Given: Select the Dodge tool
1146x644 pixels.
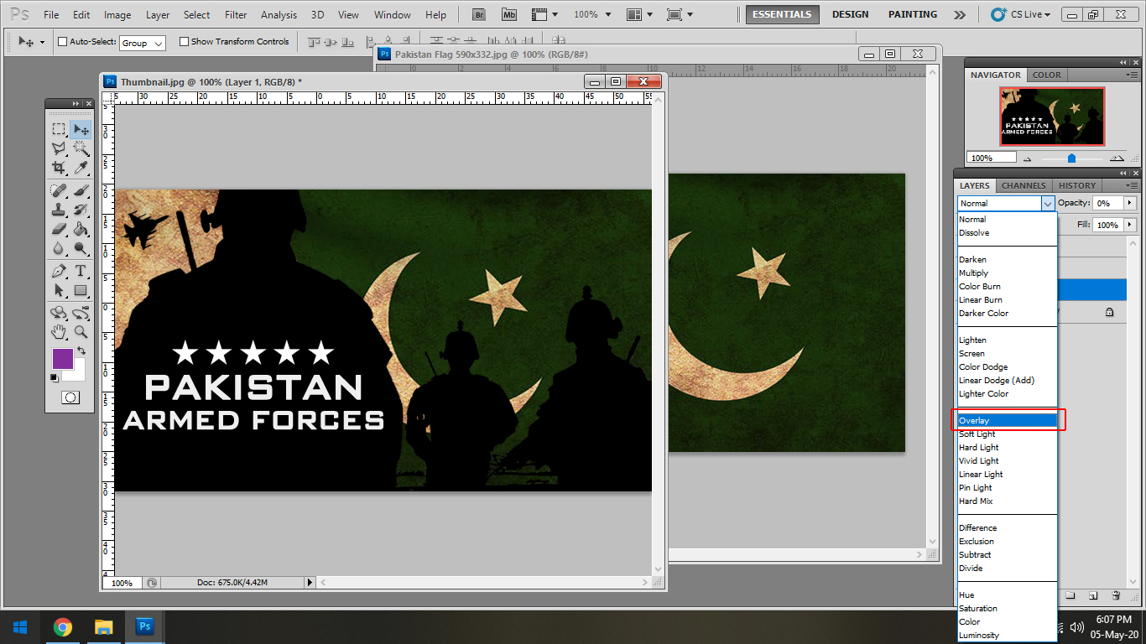Looking at the screenshot, I should coord(81,248).
